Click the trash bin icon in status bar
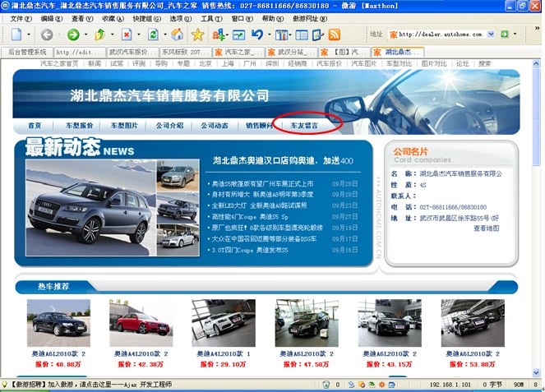Image resolution: width=545 pixels, height=392 pixels. [x=326, y=385]
